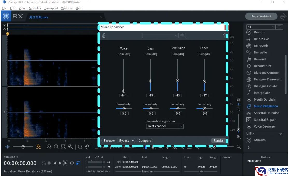
Task: Close the 测试音频.m4a file tab
Action: (101, 17)
